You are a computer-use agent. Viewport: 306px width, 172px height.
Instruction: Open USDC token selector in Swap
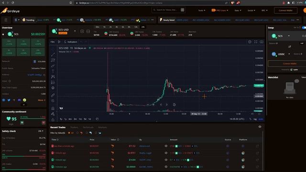click(281, 54)
